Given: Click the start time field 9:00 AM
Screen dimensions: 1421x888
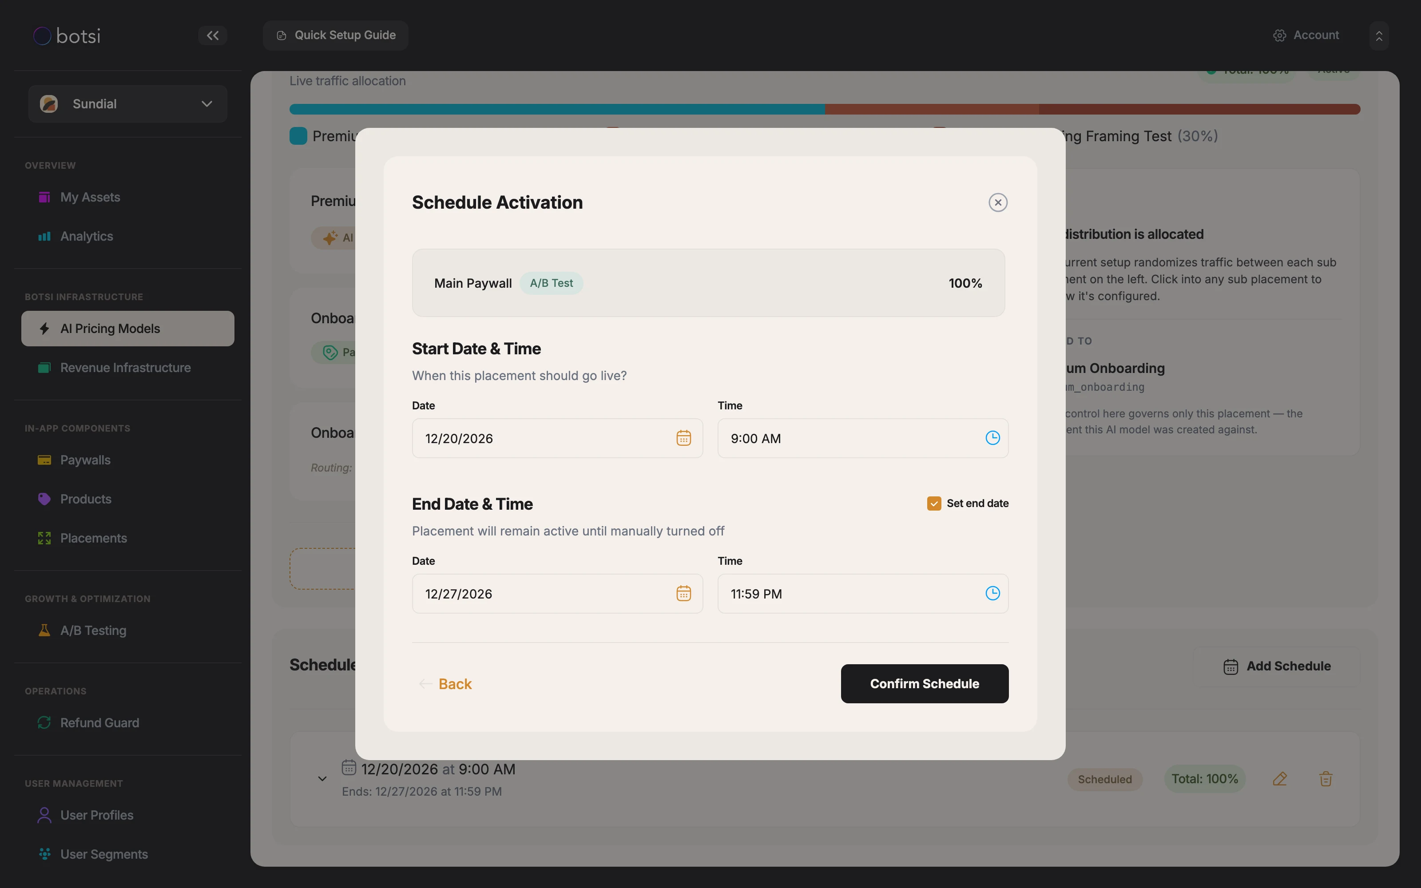Looking at the screenshot, I should click(x=862, y=438).
